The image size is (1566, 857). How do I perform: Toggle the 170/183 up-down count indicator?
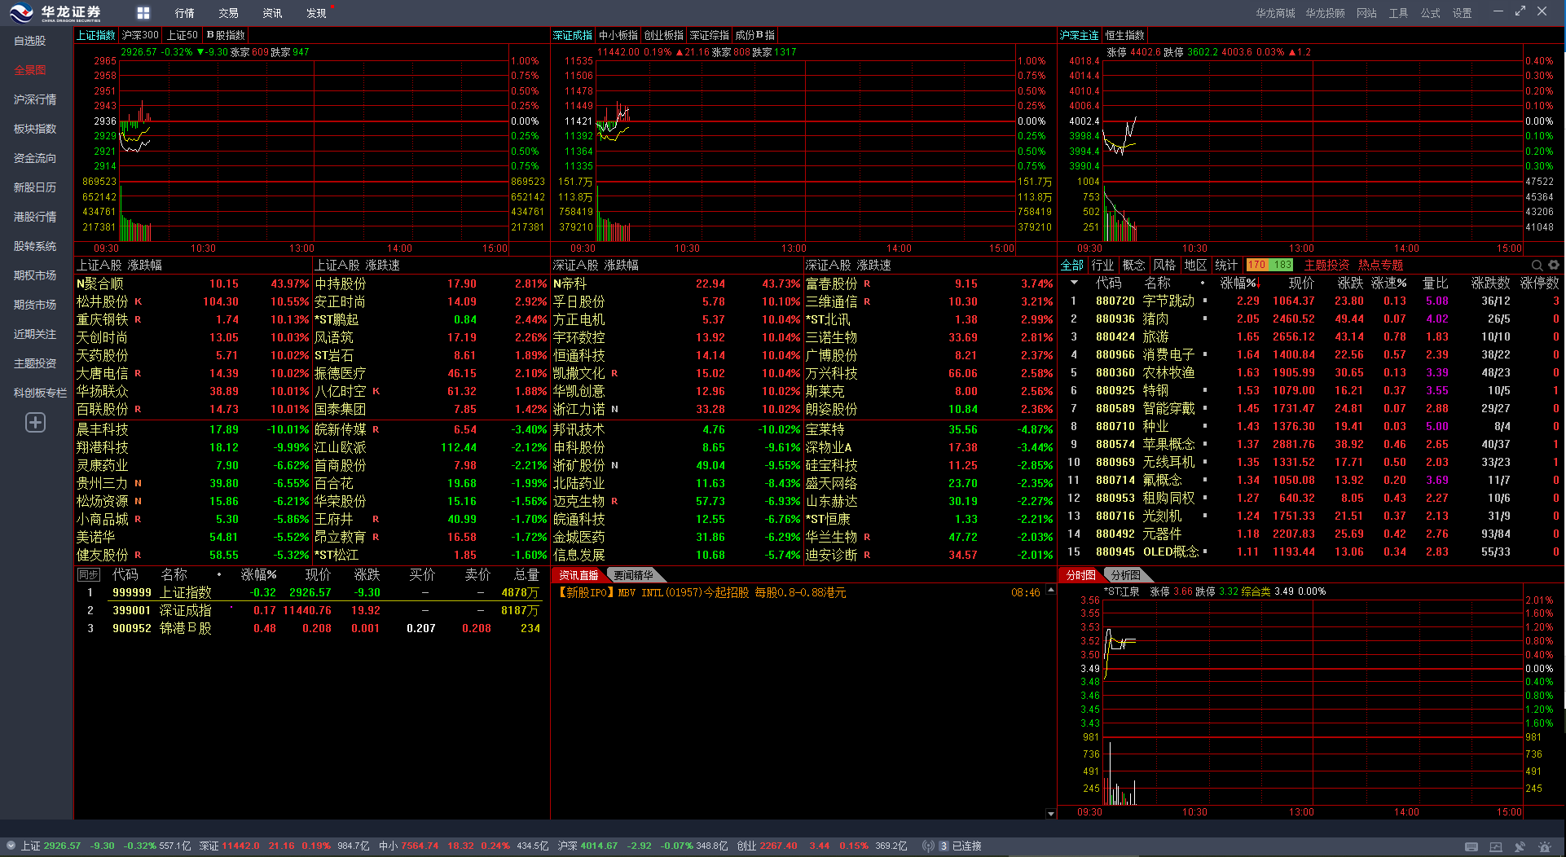pos(1269,266)
